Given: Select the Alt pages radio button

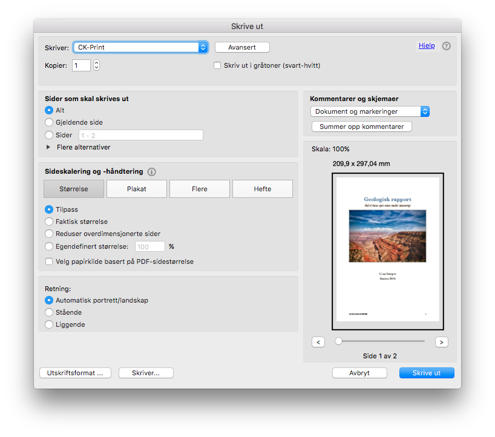Looking at the screenshot, I should (49, 110).
